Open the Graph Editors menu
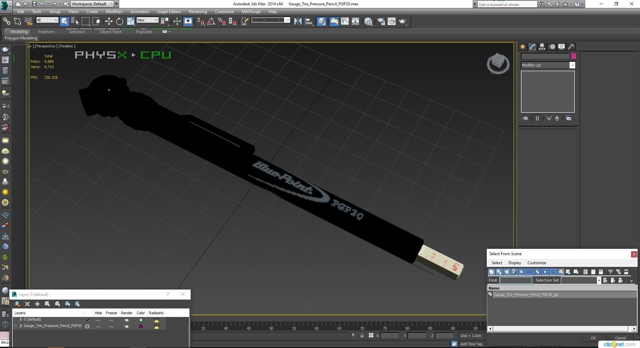 coord(169,11)
